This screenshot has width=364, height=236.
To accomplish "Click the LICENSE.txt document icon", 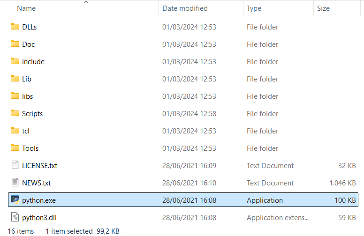I will tap(15, 165).
